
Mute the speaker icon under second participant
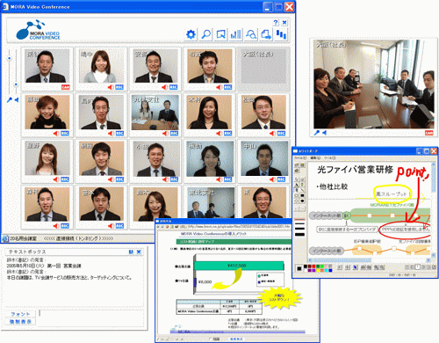111,87
